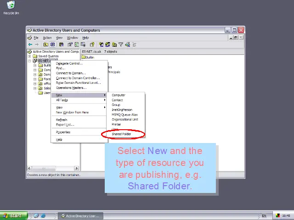The width and height of the screenshot is (294, 220).
Task: Open the Window menu
Action: [73, 38]
